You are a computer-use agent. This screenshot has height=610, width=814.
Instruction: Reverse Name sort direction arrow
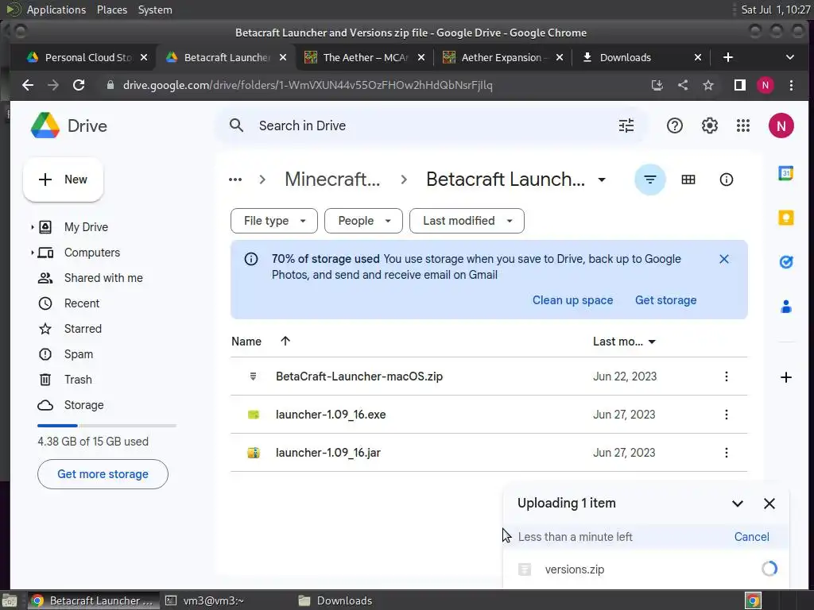[x=285, y=341]
